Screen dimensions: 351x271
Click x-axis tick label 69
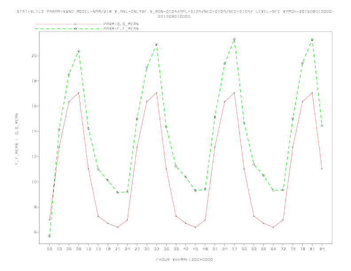[273, 249]
